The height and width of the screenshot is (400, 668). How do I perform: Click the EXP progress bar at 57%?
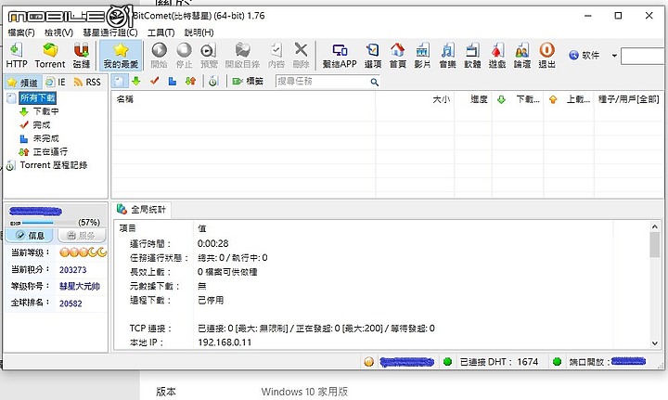point(48,223)
